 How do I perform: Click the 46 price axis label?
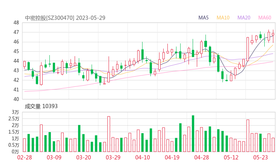[16, 42]
